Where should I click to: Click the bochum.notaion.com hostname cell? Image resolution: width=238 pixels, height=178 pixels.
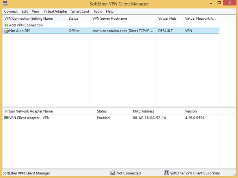click(x=123, y=31)
